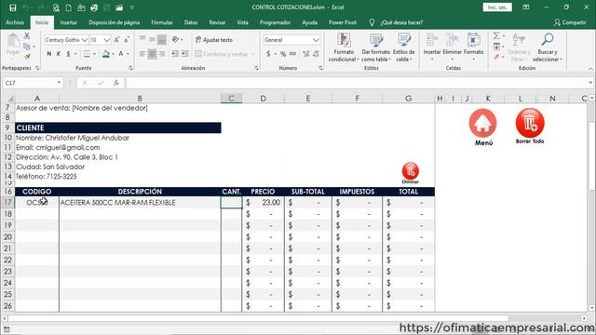Image resolution: width=596 pixels, height=335 pixels.
Task: Apply fill color with the paint bucket
Action: point(106,54)
